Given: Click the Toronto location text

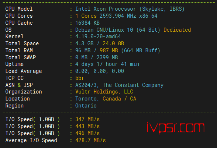Looking at the screenshot, I should 86,99.
